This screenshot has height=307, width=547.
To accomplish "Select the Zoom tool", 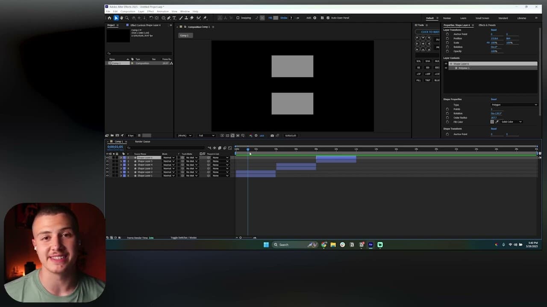I will pyautogui.click(x=126, y=18).
